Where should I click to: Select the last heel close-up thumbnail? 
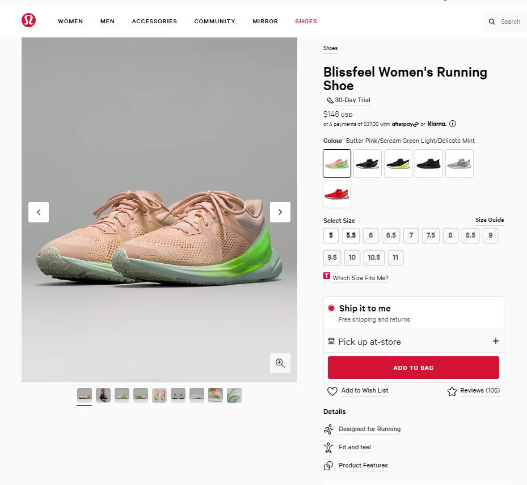coord(234,395)
